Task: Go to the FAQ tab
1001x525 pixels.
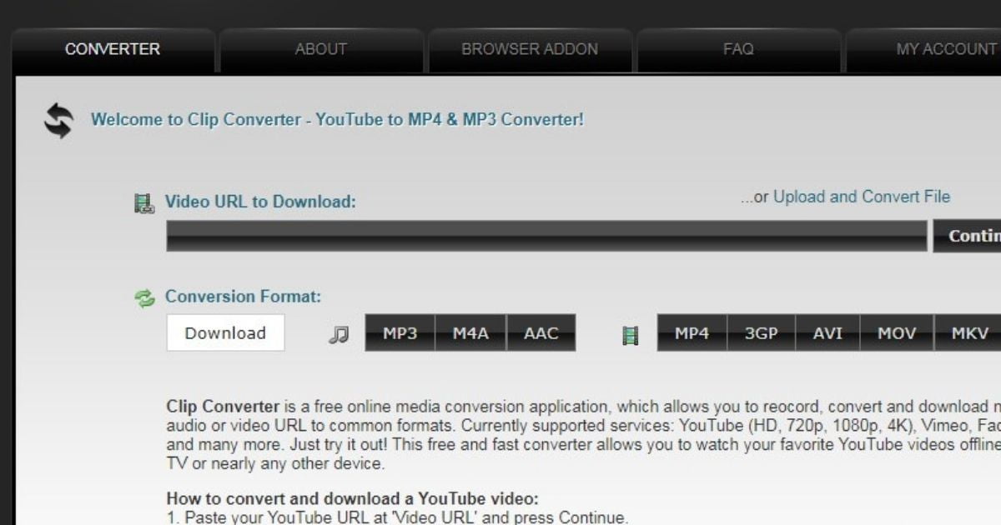Action: coord(738,50)
